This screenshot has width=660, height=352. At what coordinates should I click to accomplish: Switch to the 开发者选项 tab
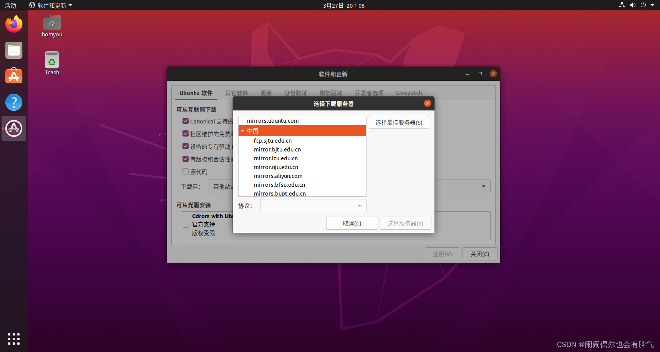[369, 93]
